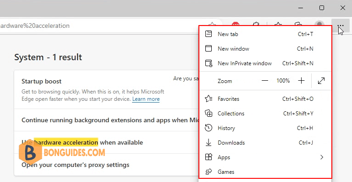Zoom out with the minus button

[265, 81]
